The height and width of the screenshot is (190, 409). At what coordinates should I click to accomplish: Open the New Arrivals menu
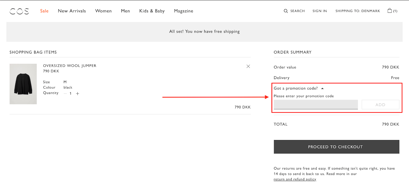point(72,11)
